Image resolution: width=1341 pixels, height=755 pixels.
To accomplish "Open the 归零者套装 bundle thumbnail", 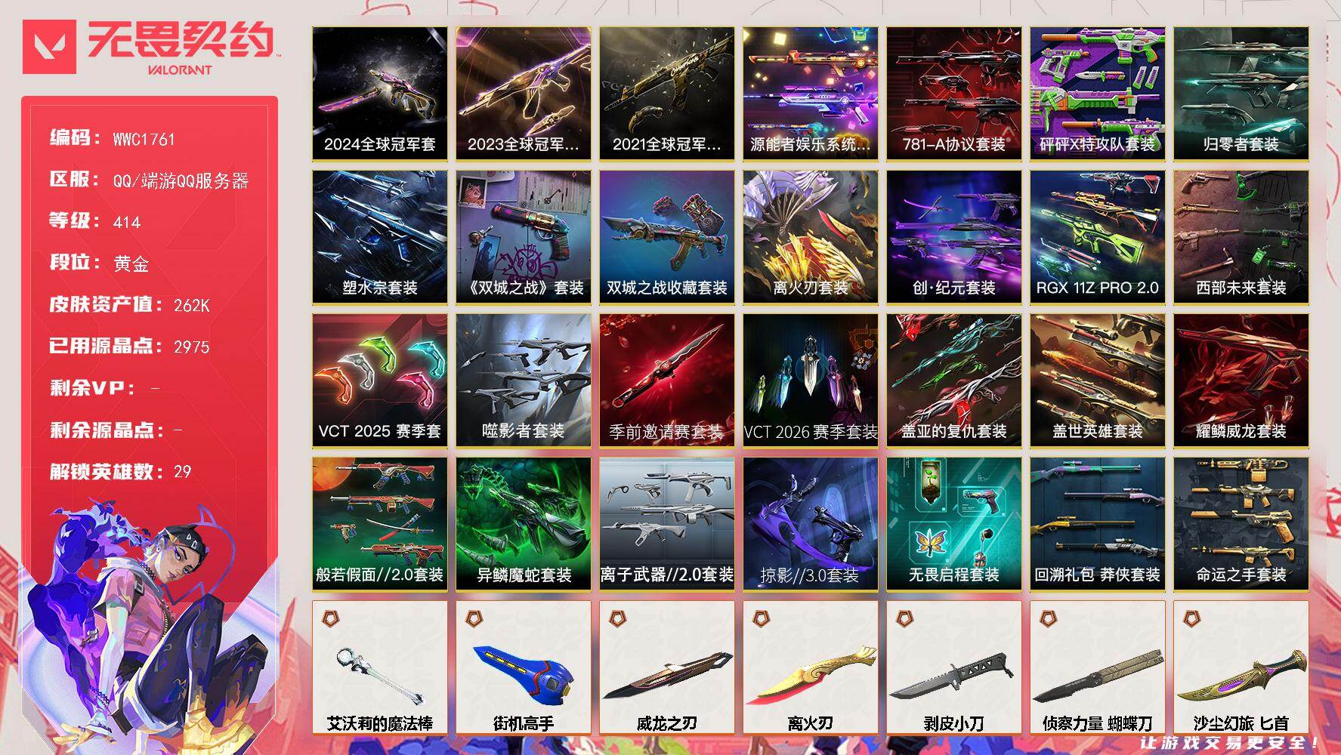I will (1241, 94).
